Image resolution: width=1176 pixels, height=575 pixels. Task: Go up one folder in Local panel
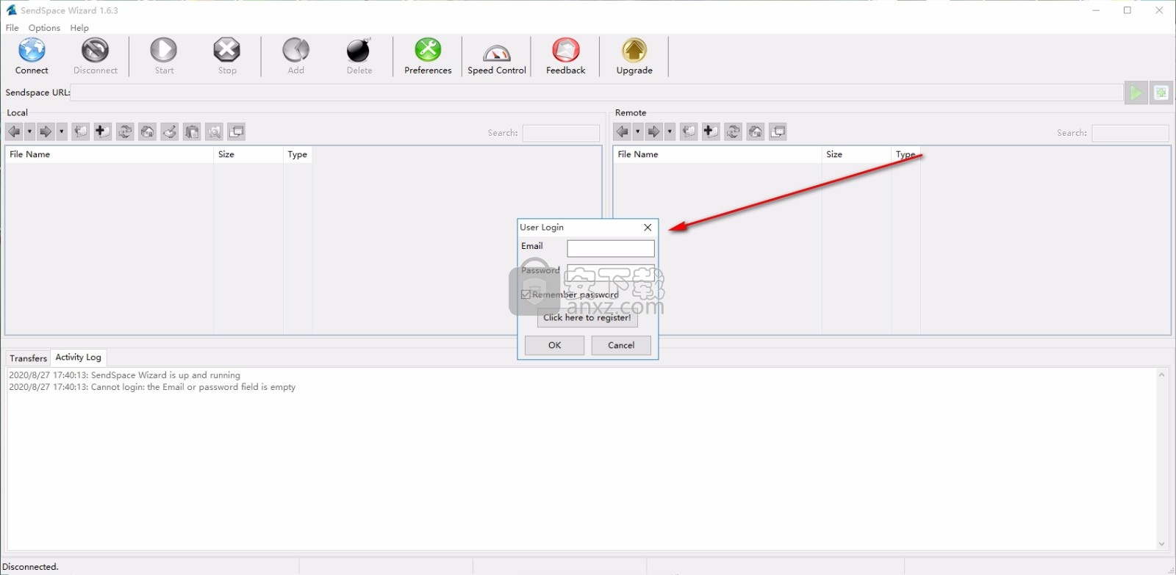point(81,131)
